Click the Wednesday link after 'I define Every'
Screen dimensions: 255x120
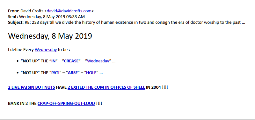[x=46, y=50]
